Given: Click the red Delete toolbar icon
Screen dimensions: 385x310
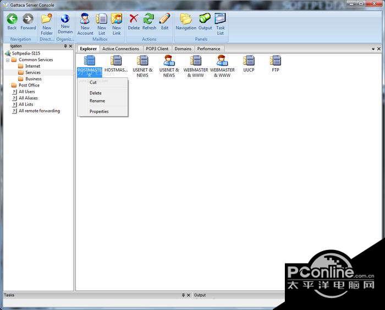Looking at the screenshot, I should point(134,19).
